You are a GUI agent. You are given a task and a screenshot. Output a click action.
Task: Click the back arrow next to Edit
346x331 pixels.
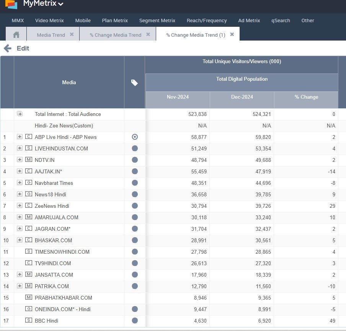pyautogui.click(x=8, y=48)
